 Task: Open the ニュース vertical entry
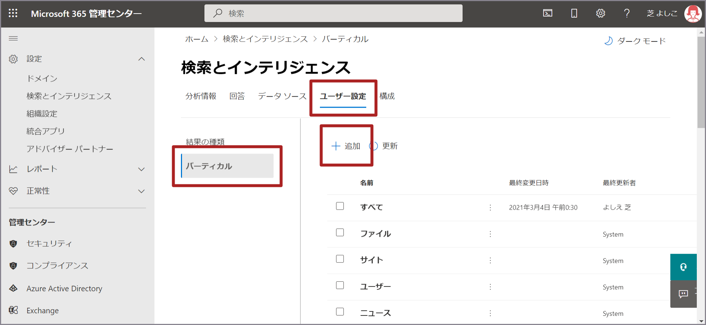click(x=375, y=313)
